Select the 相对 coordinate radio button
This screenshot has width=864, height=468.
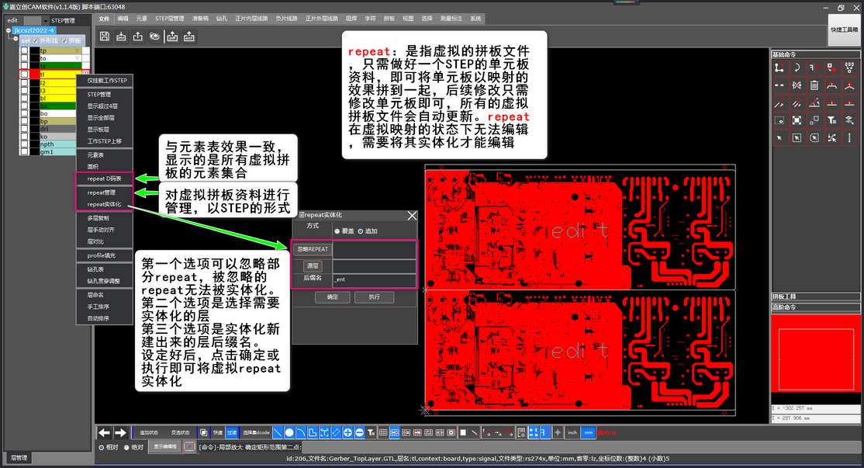pyautogui.click(x=102, y=447)
